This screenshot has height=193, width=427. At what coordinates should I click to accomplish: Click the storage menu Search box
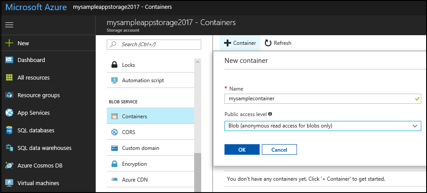coord(154,44)
